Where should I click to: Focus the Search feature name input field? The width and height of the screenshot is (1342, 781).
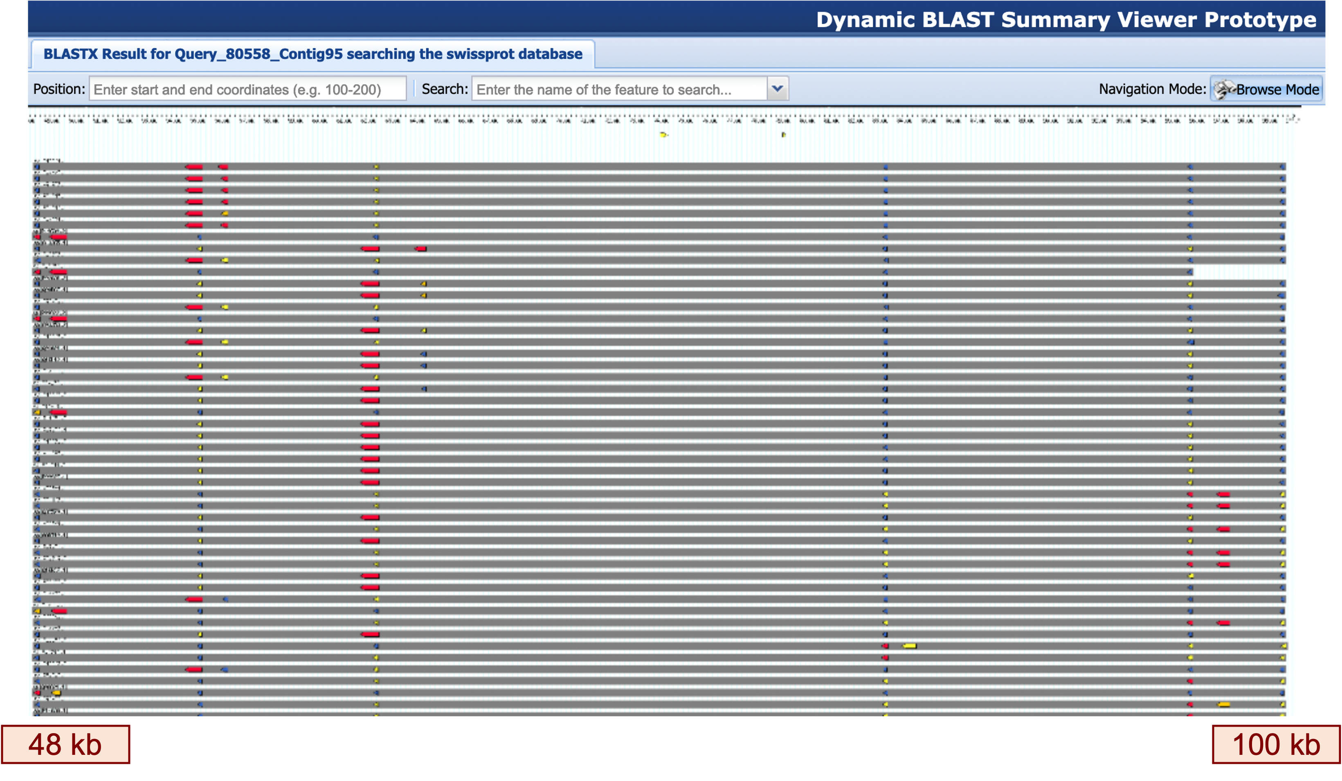(619, 89)
